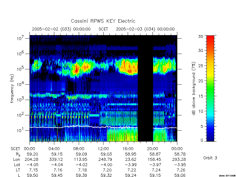236x177 pixels.
Task: Click the 12:00 time tick label
Action: (103, 149)
